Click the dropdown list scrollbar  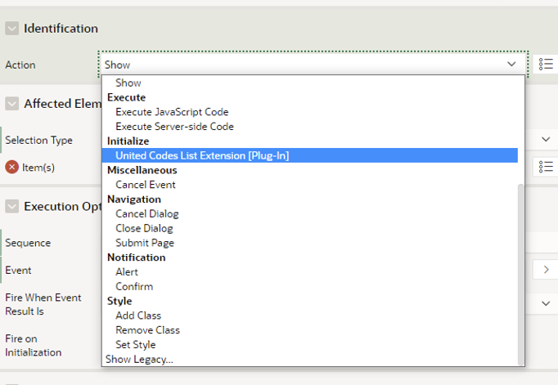pyautogui.click(x=521, y=275)
